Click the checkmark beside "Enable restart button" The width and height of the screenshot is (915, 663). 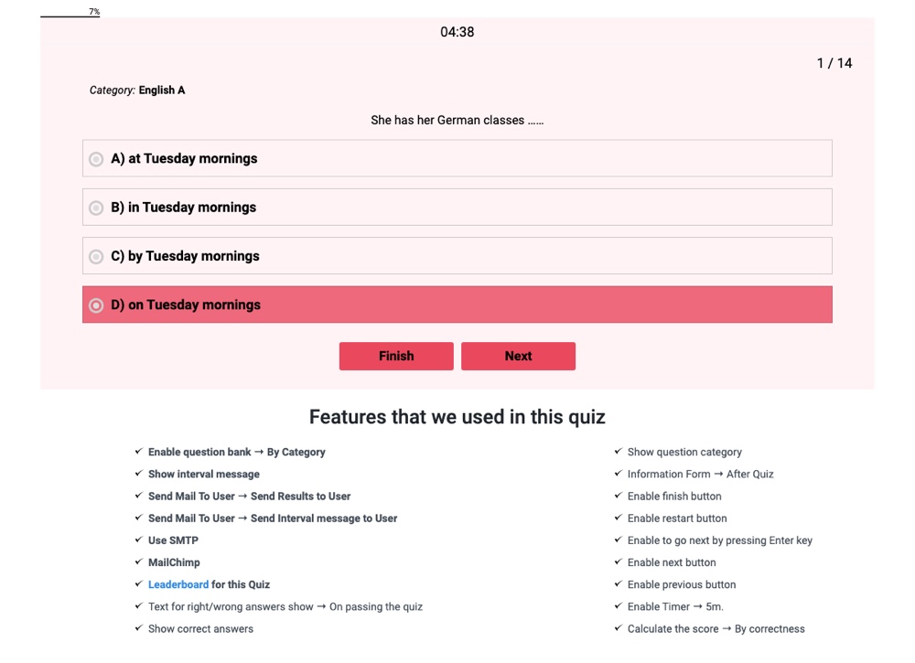[x=618, y=519]
